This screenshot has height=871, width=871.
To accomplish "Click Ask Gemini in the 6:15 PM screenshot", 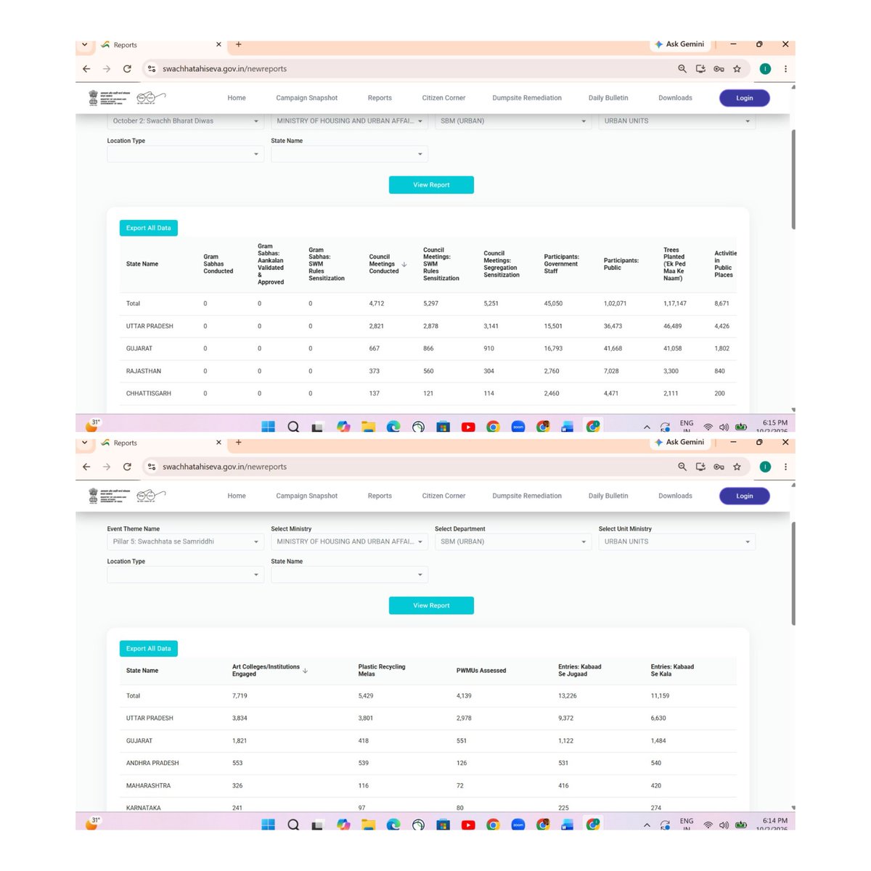I will (x=679, y=44).
